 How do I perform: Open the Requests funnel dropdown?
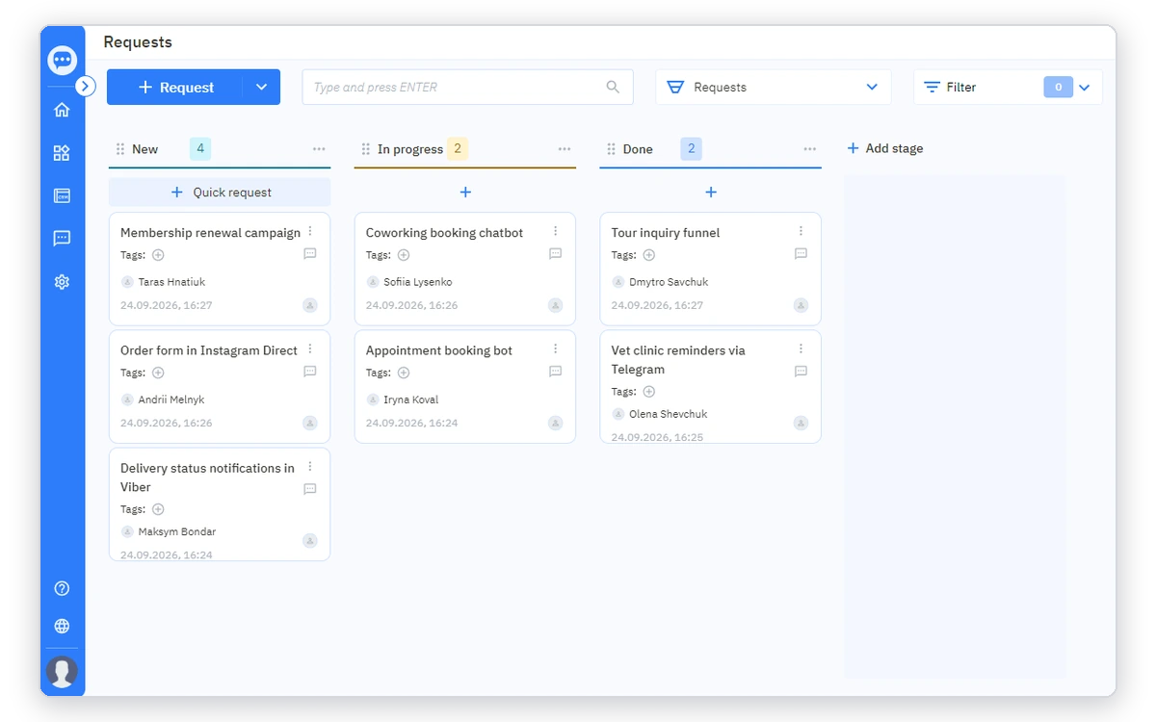[x=774, y=87]
